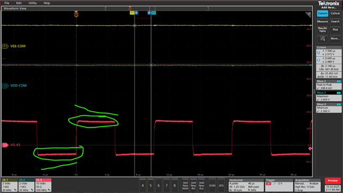Viewport: 343px width, 193px height.
Task: Expand the Meas 4 Minimum badge
Action: (x=329, y=108)
